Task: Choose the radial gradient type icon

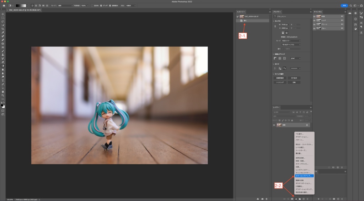Action: [36, 6]
